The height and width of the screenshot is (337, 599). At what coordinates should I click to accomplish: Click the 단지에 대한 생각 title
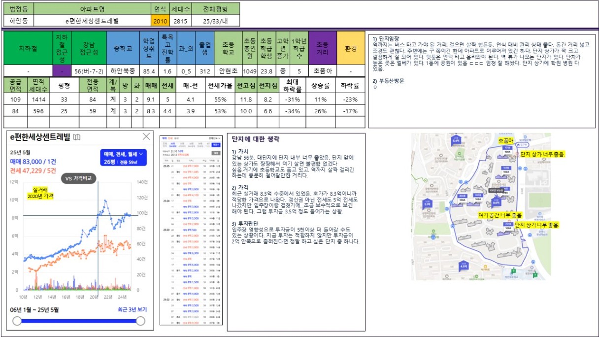[256, 139]
